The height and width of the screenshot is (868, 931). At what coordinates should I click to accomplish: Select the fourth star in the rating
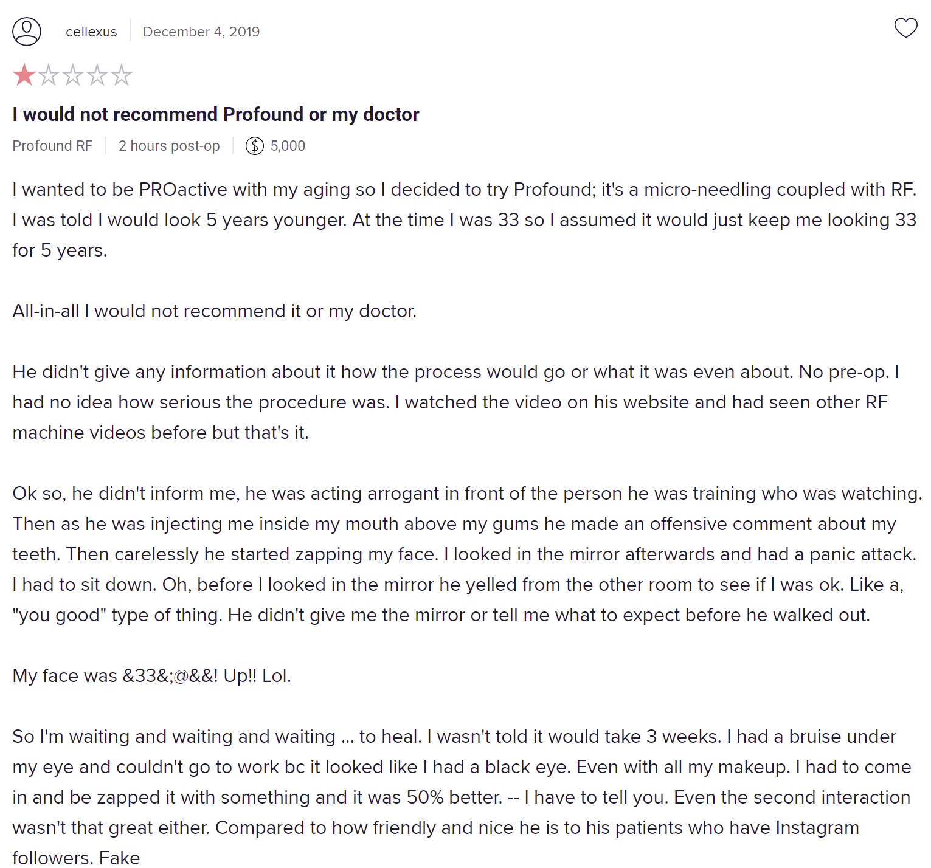(x=97, y=75)
